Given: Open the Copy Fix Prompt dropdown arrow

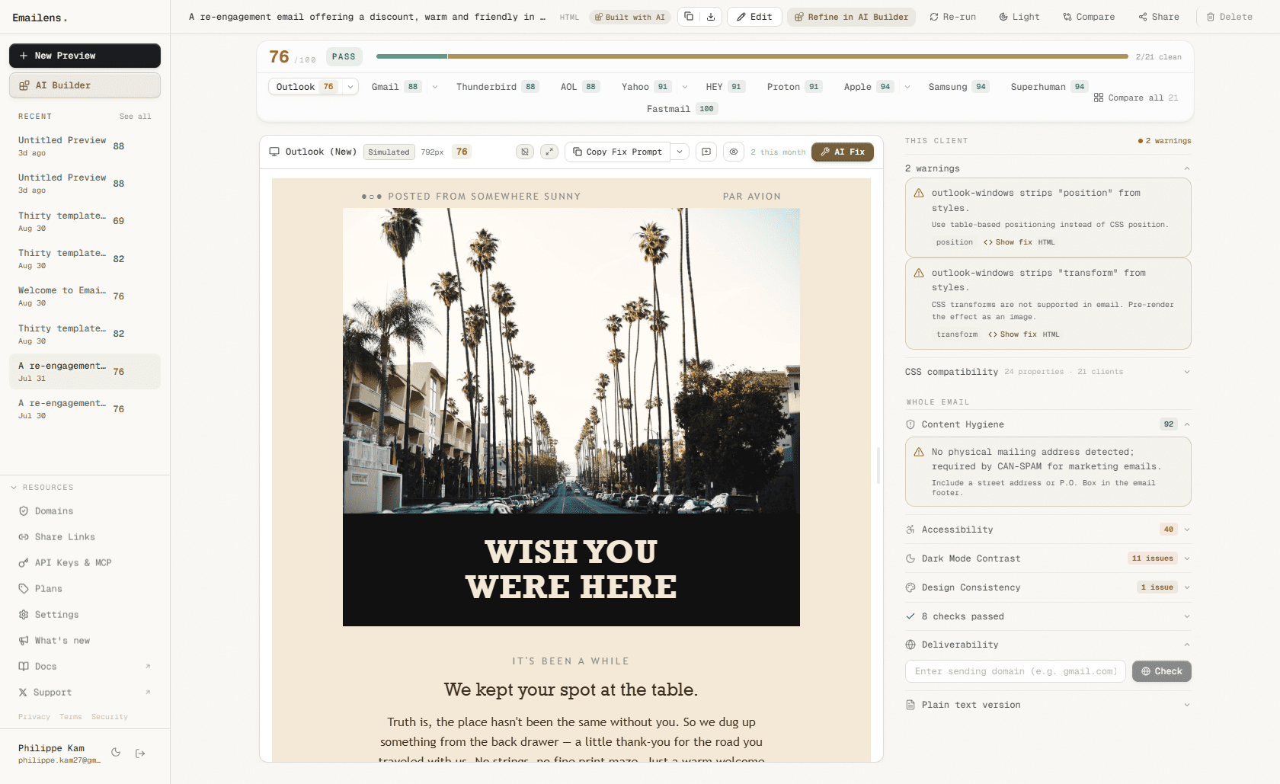Looking at the screenshot, I should [x=680, y=152].
